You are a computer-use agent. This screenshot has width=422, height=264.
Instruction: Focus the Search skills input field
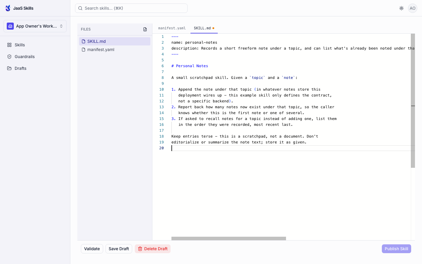[131, 8]
